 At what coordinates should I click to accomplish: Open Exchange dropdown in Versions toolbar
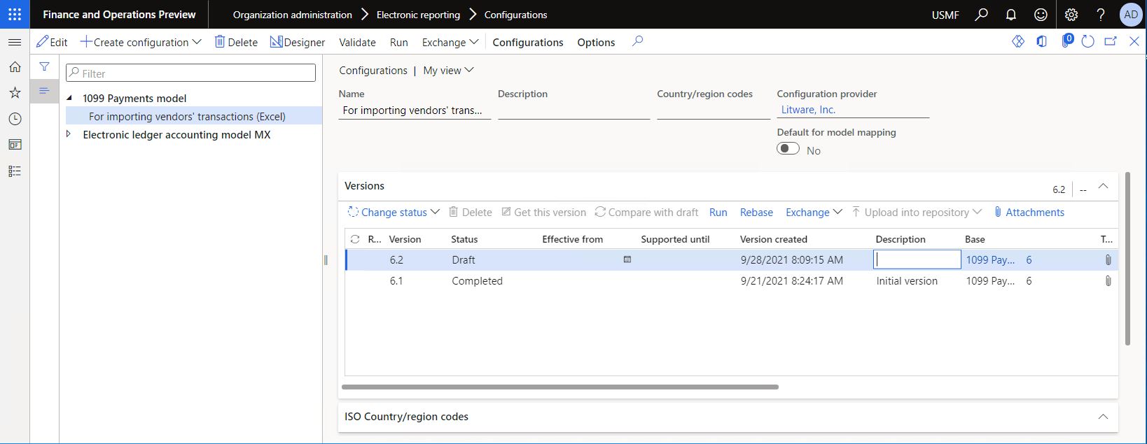click(814, 212)
